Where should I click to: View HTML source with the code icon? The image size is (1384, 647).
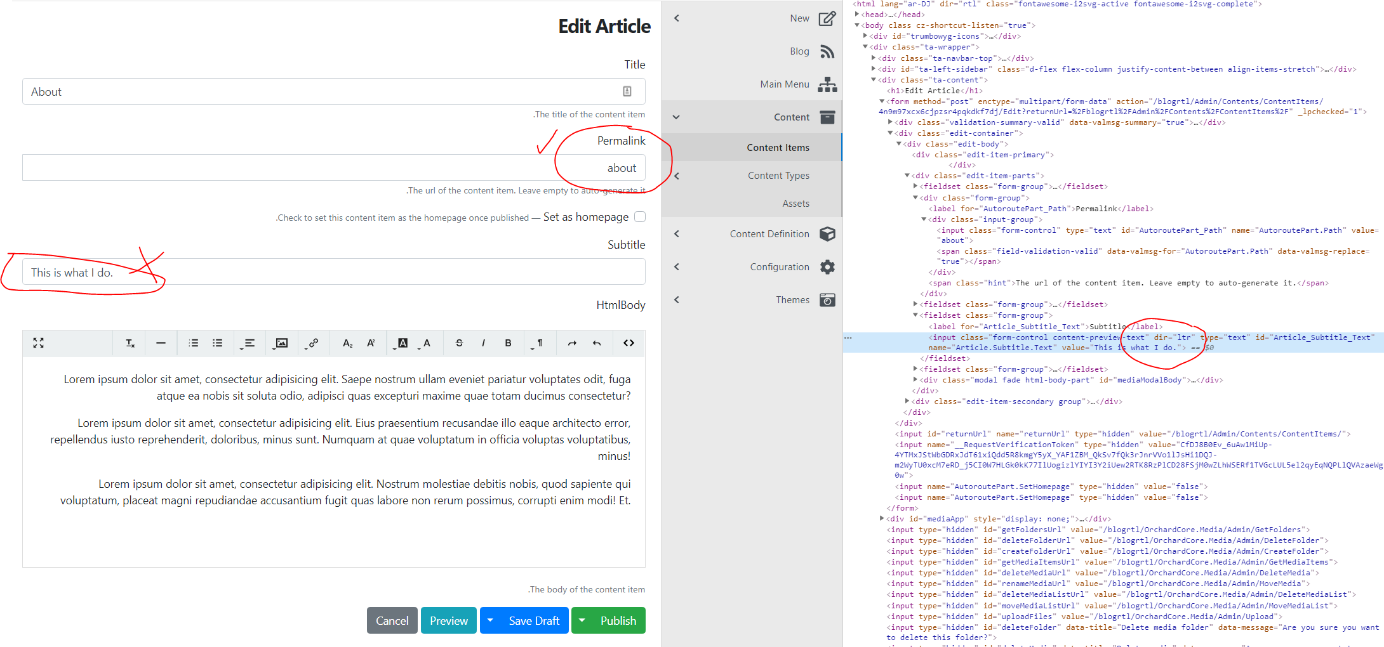coord(629,343)
